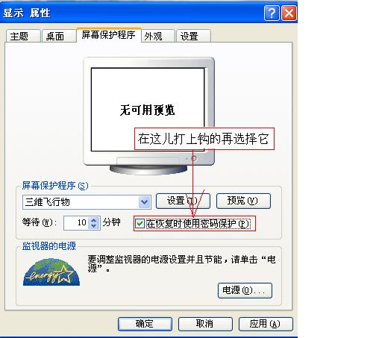The height and width of the screenshot is (338, 382).
Task: Open the 设置 tab
Action: 193,36
